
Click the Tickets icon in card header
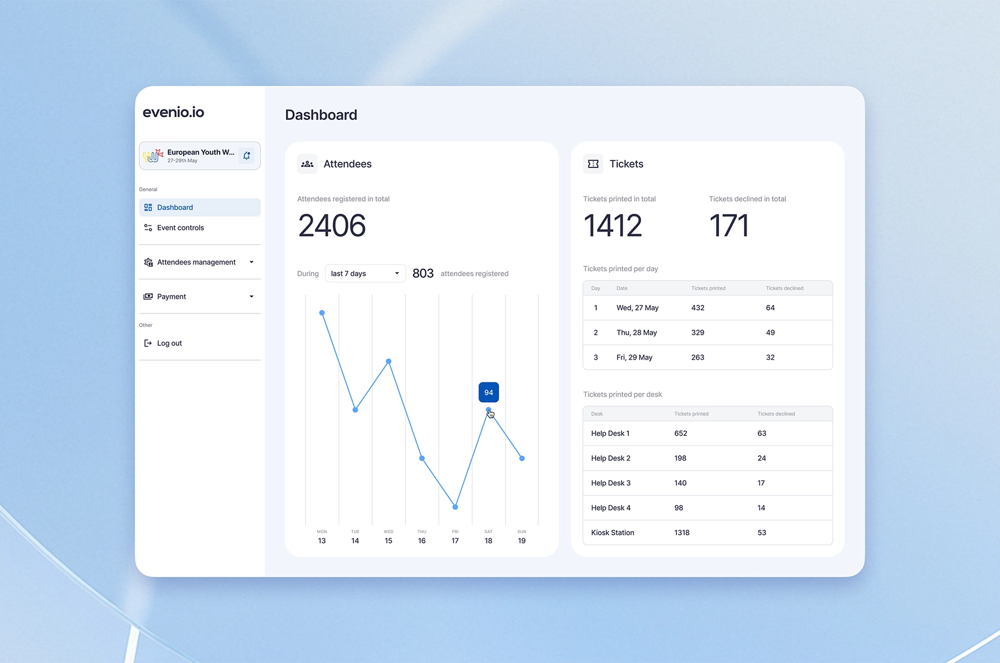(x=593, y=164)
